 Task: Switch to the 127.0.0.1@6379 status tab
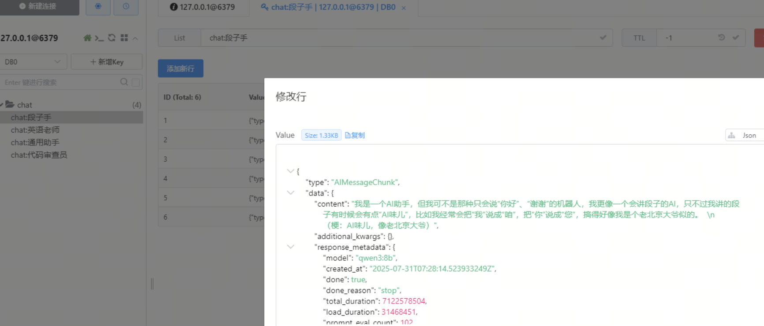[203, 7]
